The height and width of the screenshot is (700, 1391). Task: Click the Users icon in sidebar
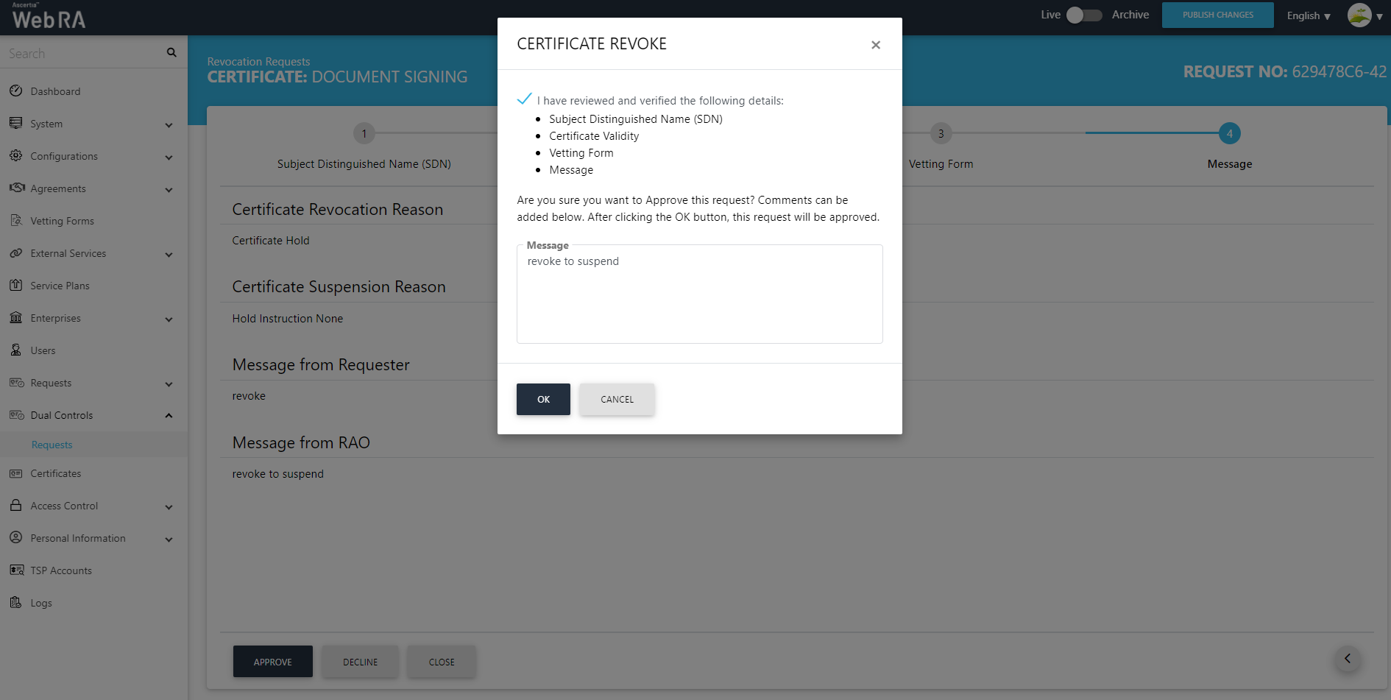click(x=15, y=350)
